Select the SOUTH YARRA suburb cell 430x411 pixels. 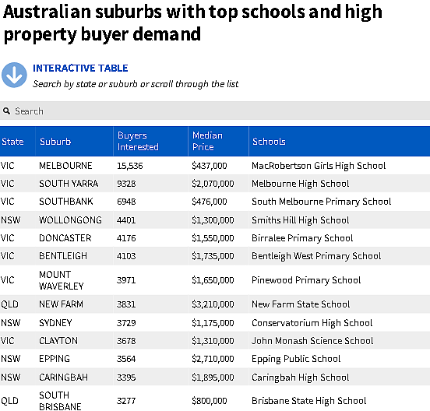(x=69, y=183)
